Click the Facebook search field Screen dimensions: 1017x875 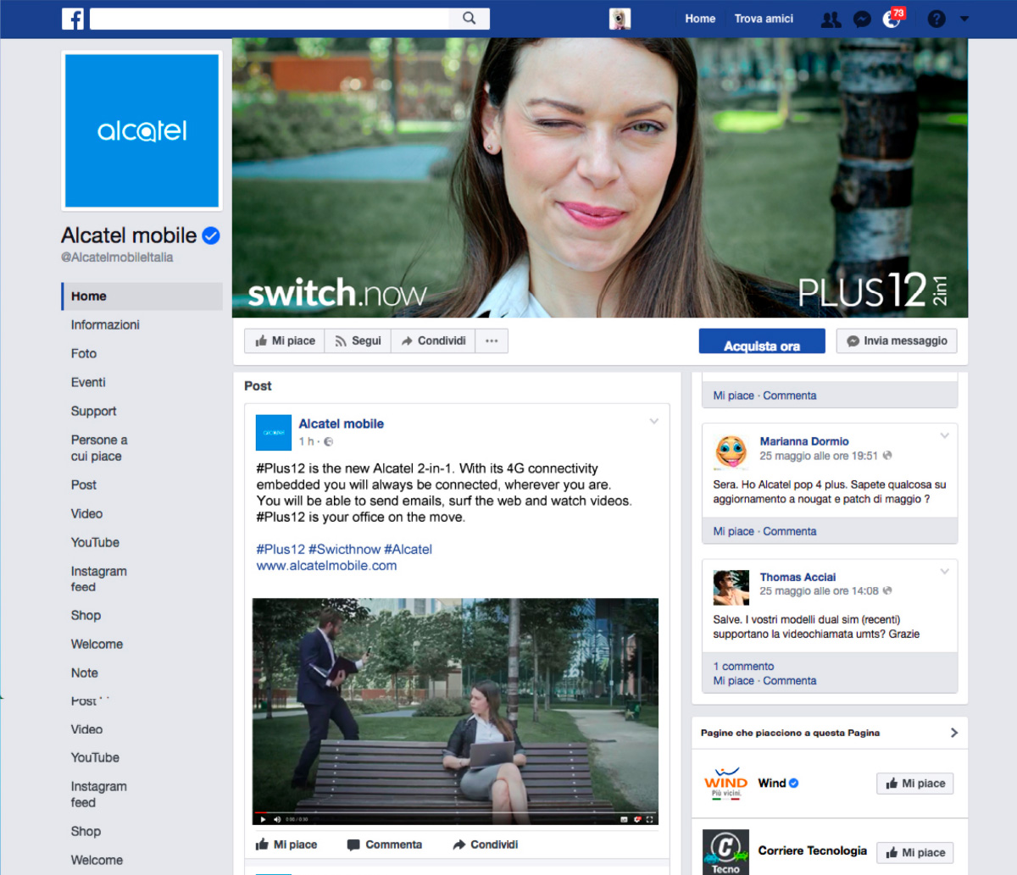[270, 19]
